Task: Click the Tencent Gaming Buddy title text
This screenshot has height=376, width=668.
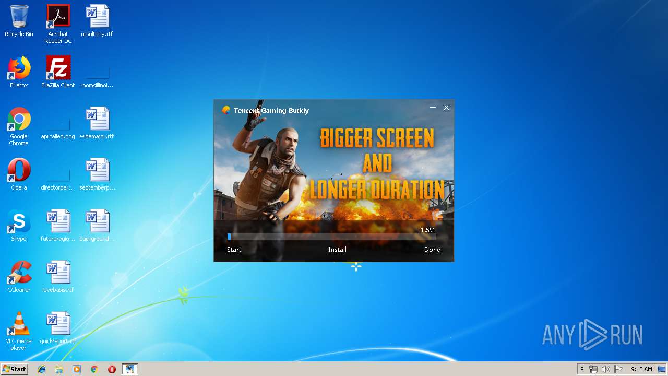Action: 271,110
